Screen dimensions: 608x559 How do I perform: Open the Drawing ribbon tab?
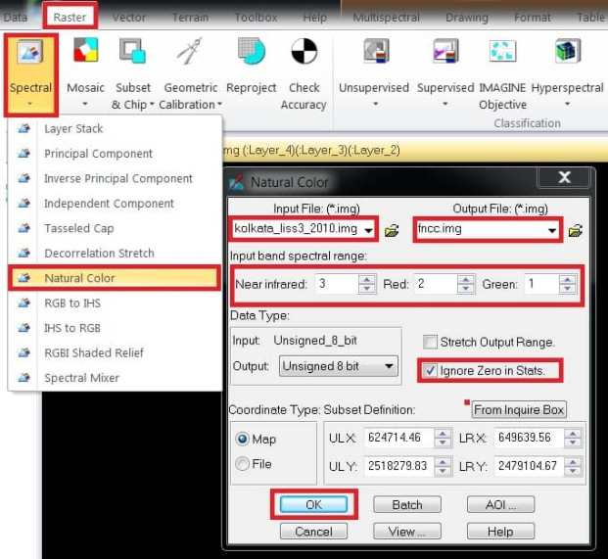tap(467, 17)
